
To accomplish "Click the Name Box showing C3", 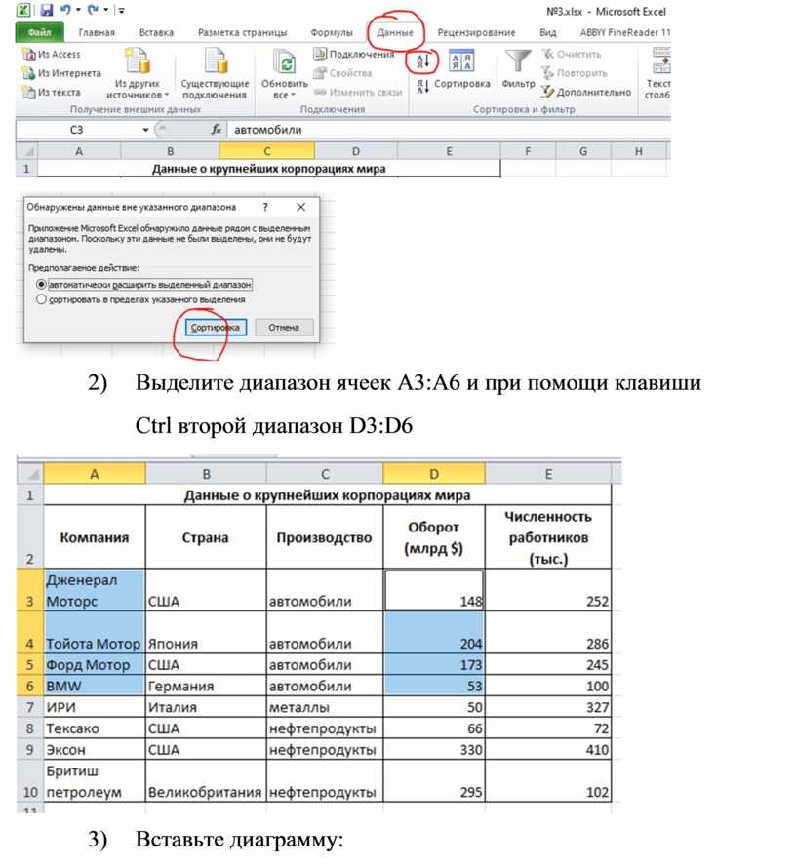I will tap(77, 130).
